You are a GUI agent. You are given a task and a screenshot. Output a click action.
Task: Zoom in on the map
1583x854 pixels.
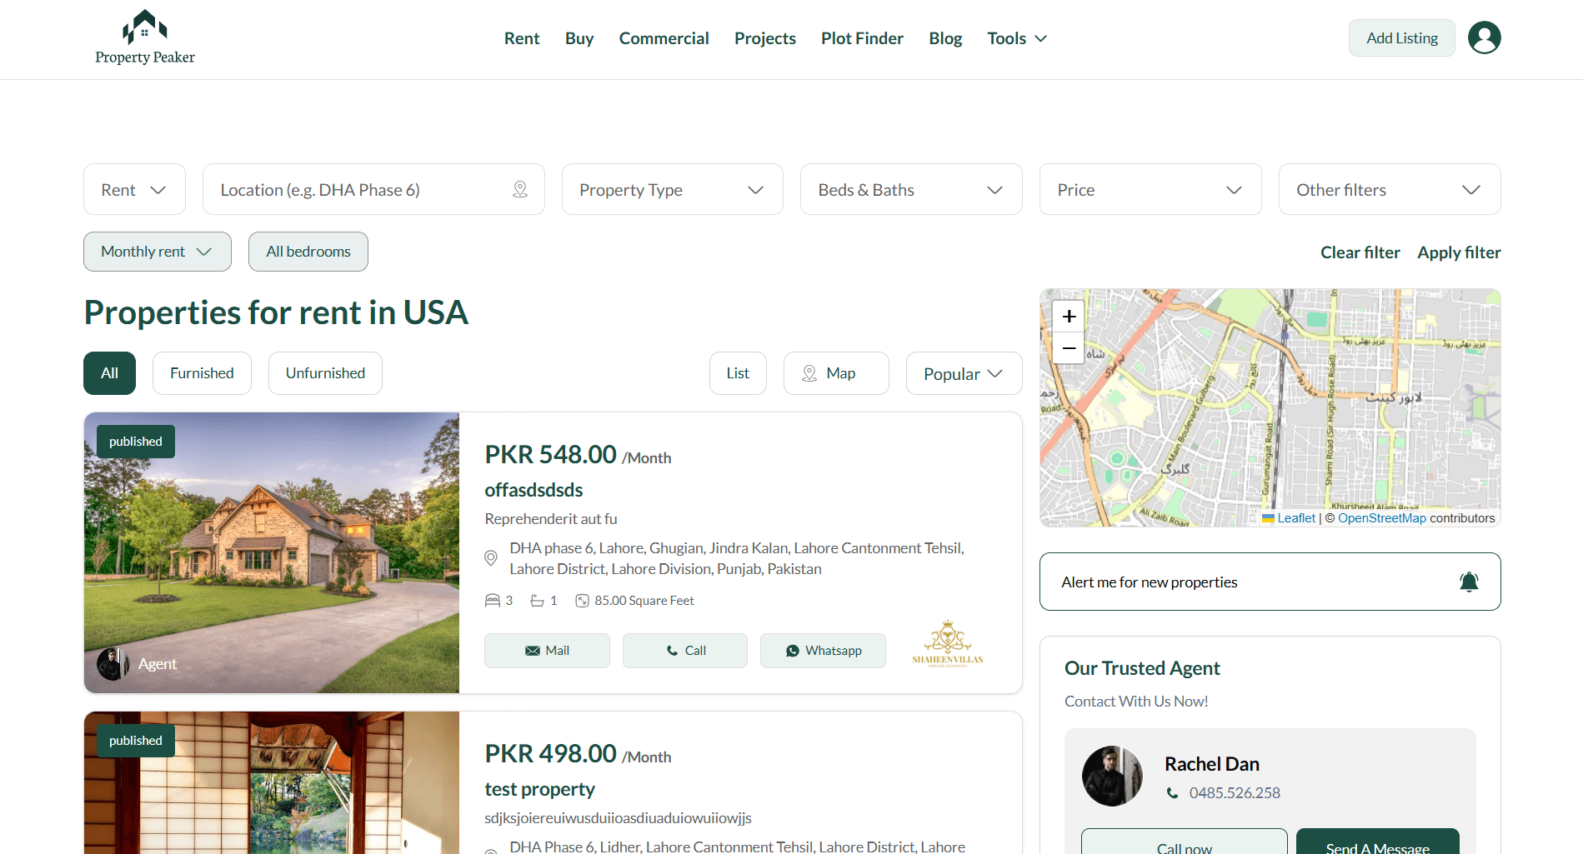1069,317
